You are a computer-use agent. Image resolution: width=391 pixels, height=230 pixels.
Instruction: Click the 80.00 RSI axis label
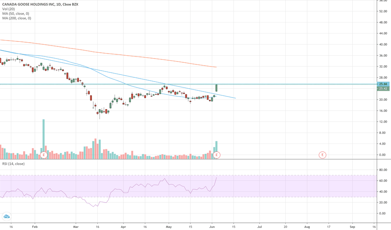click(x=383, y=170)
